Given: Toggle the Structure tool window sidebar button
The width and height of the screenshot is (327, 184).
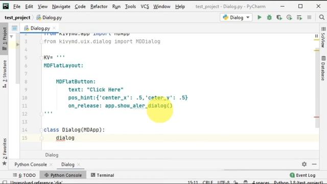Looking at the screenshot, I should 5,74.
